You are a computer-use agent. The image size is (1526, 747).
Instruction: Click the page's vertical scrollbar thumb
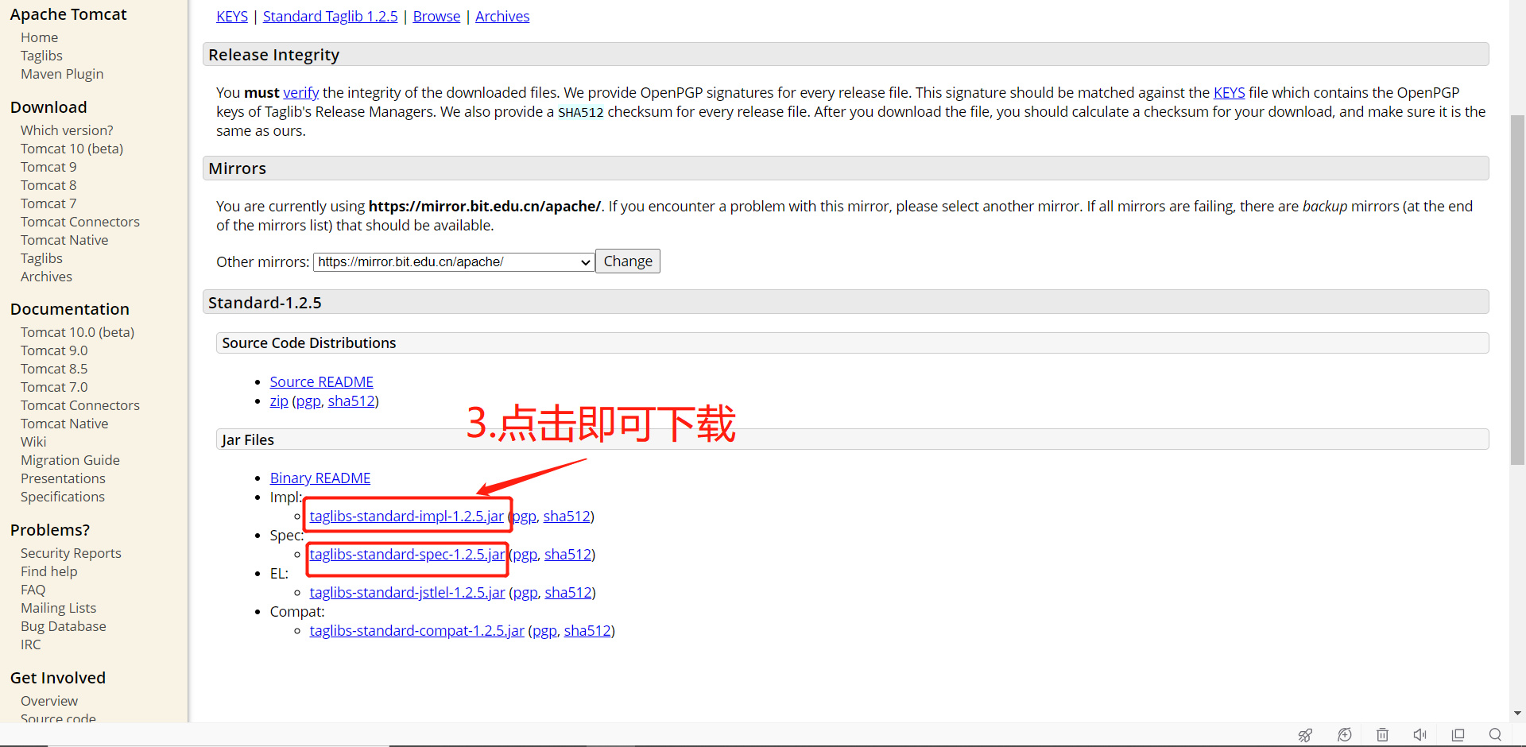[1517, 290]
